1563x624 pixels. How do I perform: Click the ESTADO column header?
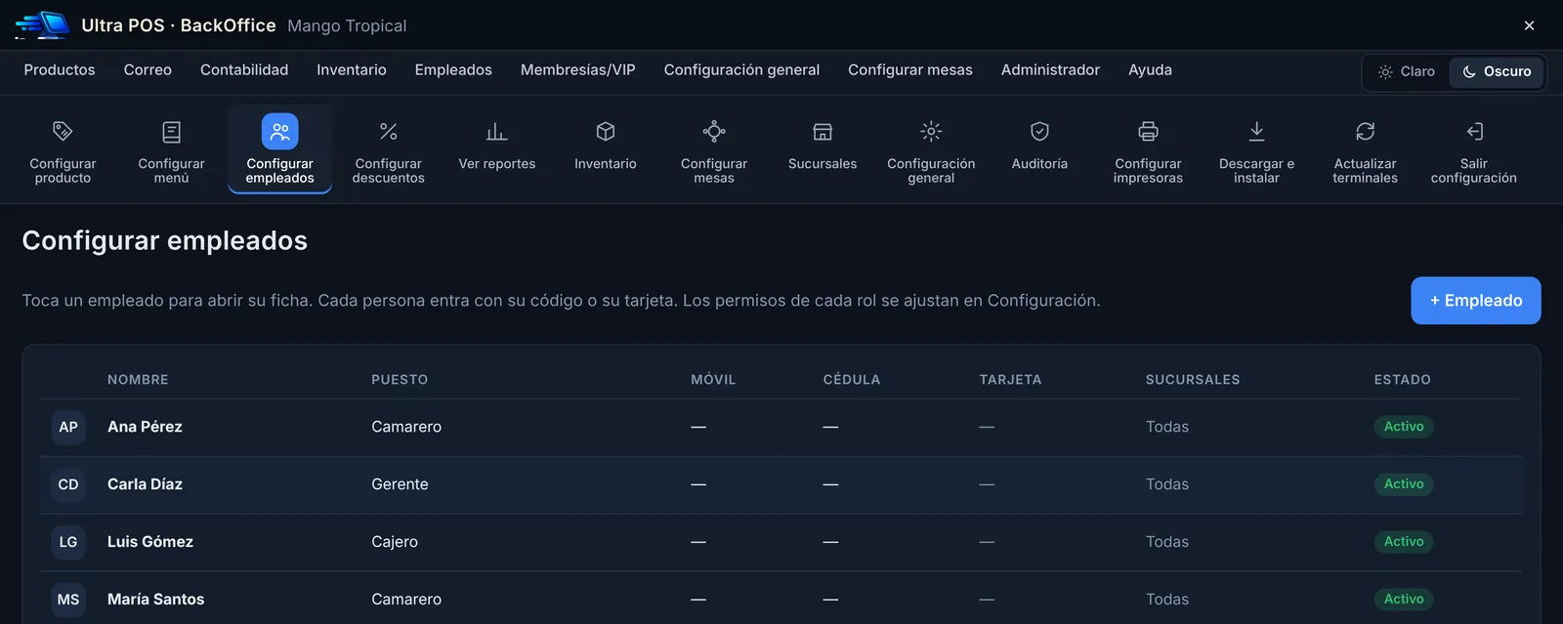coord(1402,380)
